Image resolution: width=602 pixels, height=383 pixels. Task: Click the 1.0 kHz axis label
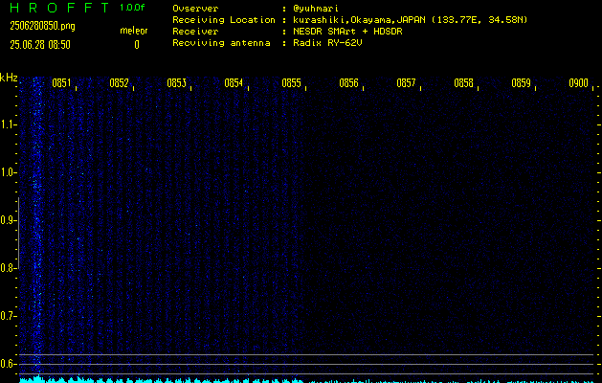point(9,172)
